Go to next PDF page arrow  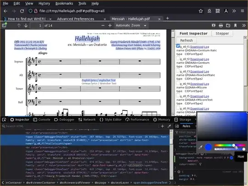pos(26,25)
